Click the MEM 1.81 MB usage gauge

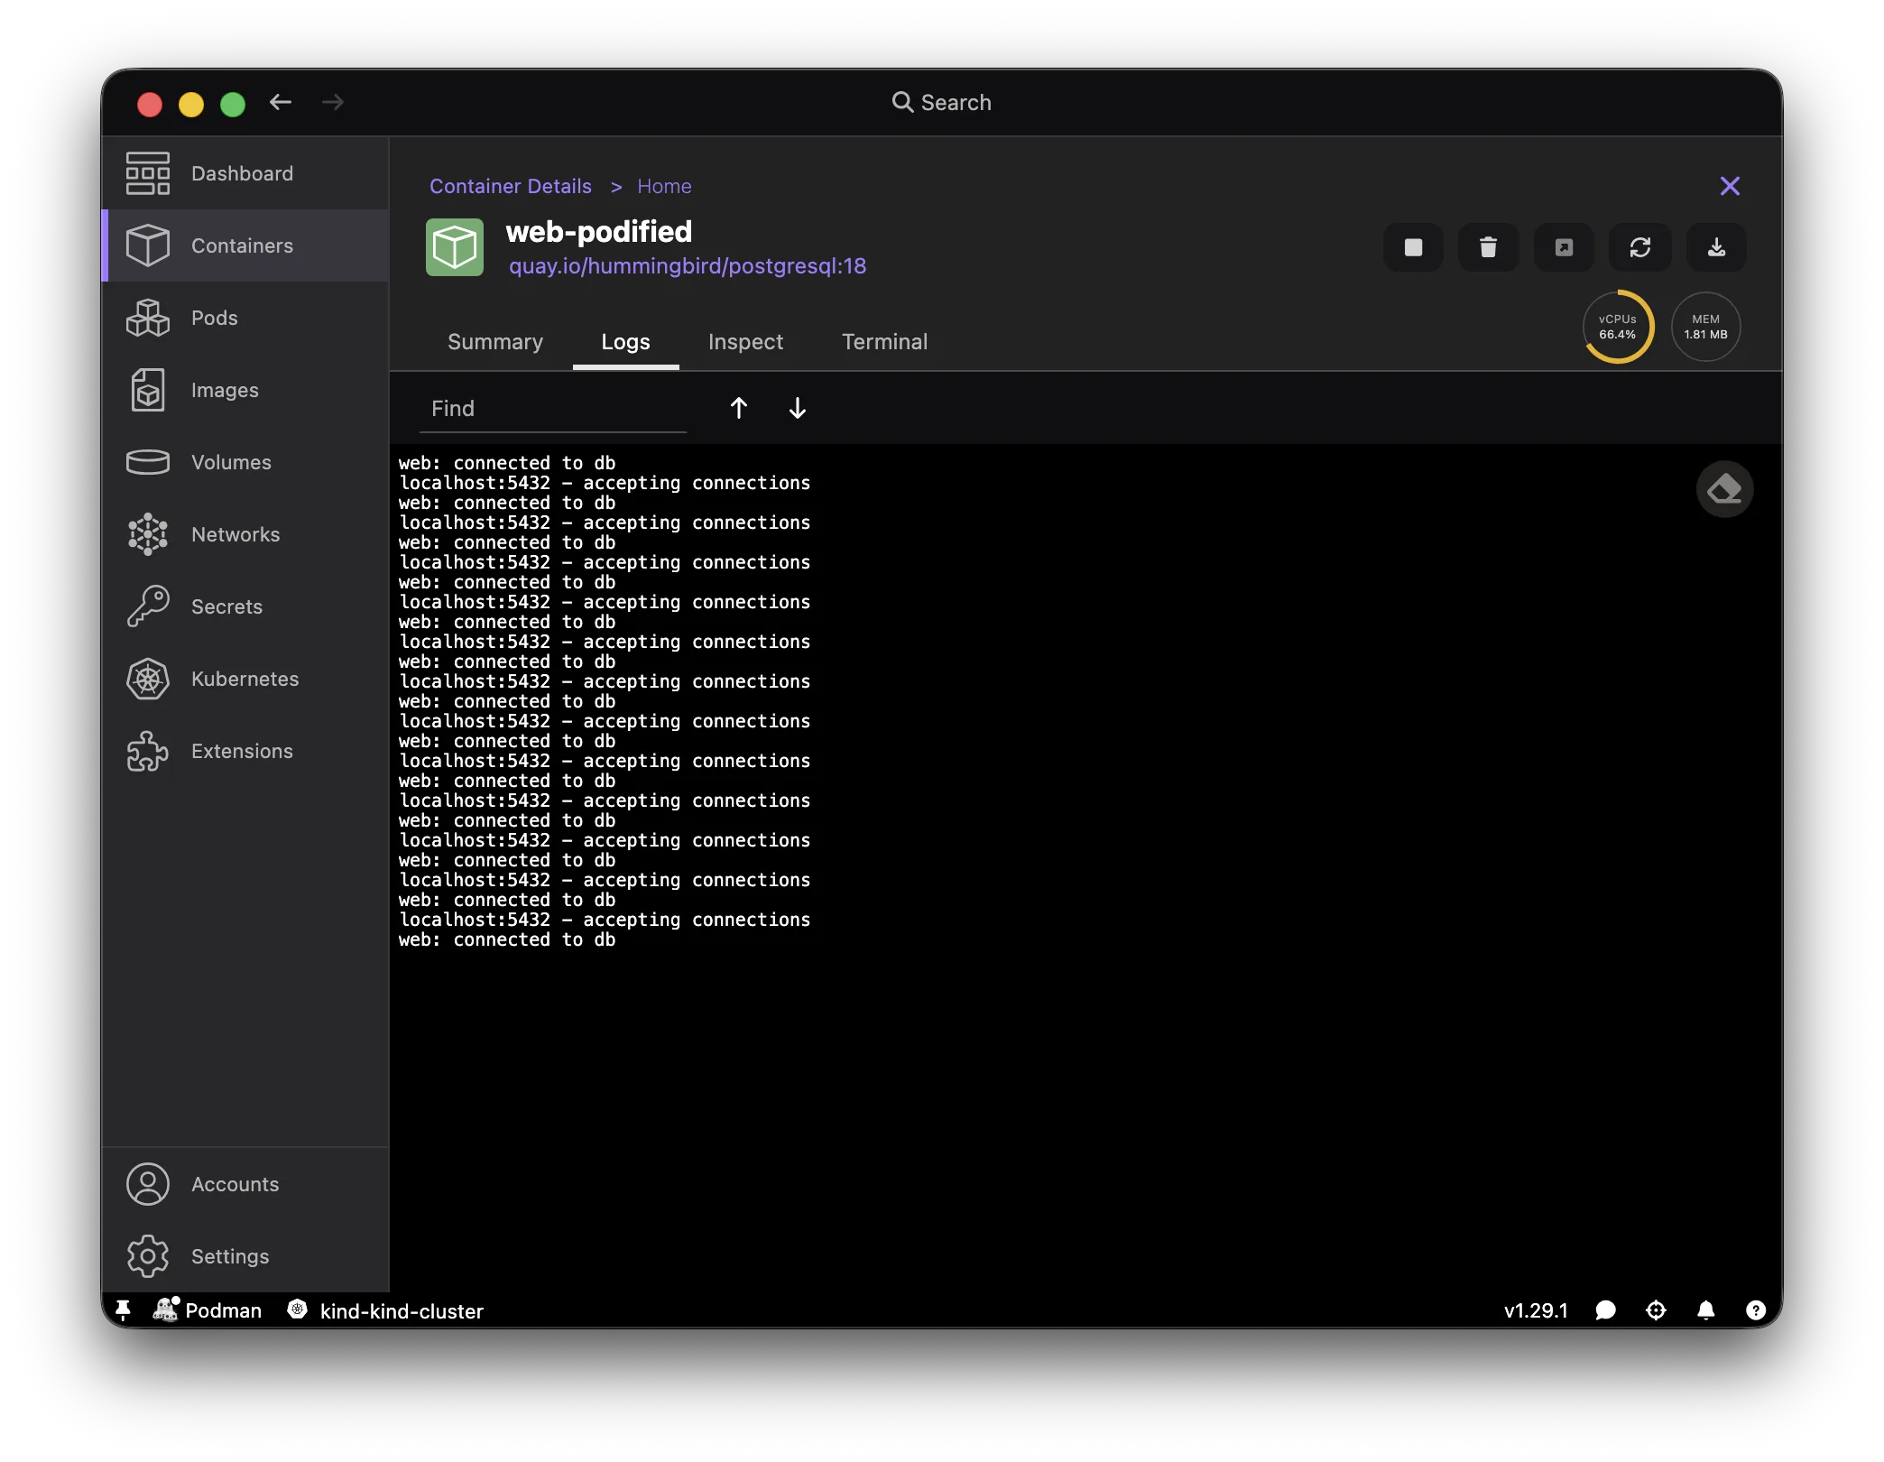(1705, 327)
